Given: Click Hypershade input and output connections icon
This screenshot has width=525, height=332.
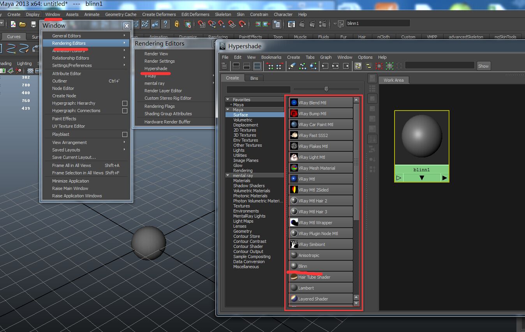Looking at the screenshot, I should tap(335, 66).
